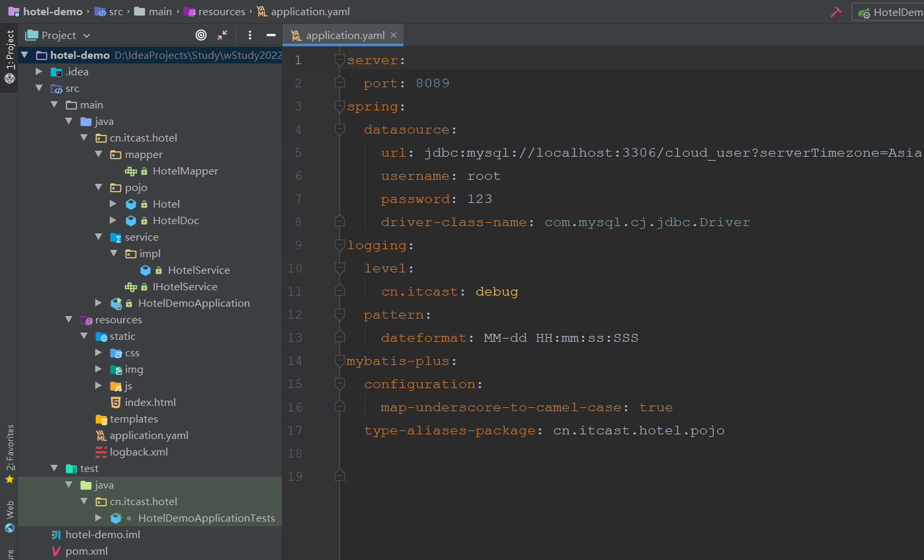The height and width of the screenshot is (560, 924).
Task: Expand the .idea folder arrow
Action: (40, 71)
